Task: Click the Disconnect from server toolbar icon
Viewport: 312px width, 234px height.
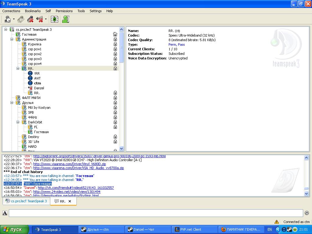Action: click(21, 19)
